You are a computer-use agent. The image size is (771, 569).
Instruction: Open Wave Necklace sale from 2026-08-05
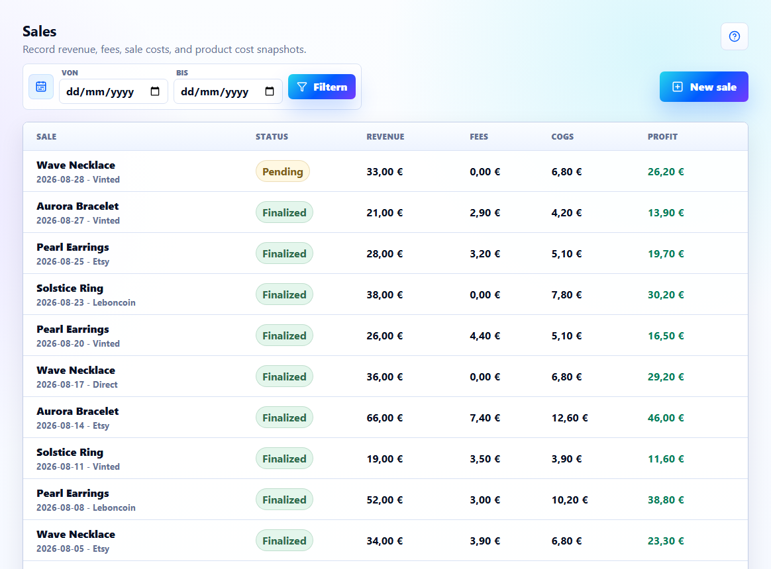pos(385,541)
